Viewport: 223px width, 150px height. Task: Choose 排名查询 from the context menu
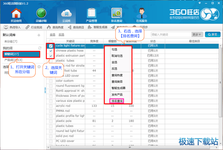point(117,101)
